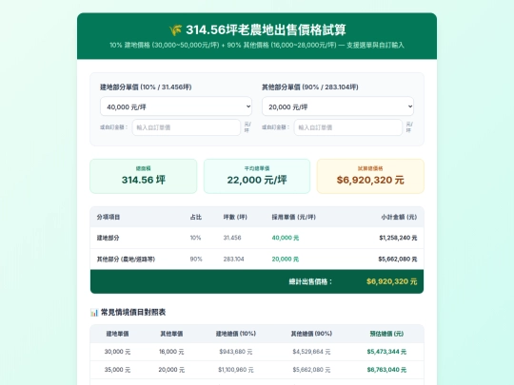Image resolution: width=514 pixels, height=385 pixels.
Task: Click the $1,100,960 元 scenario cell
Action: tap(236, 370)
